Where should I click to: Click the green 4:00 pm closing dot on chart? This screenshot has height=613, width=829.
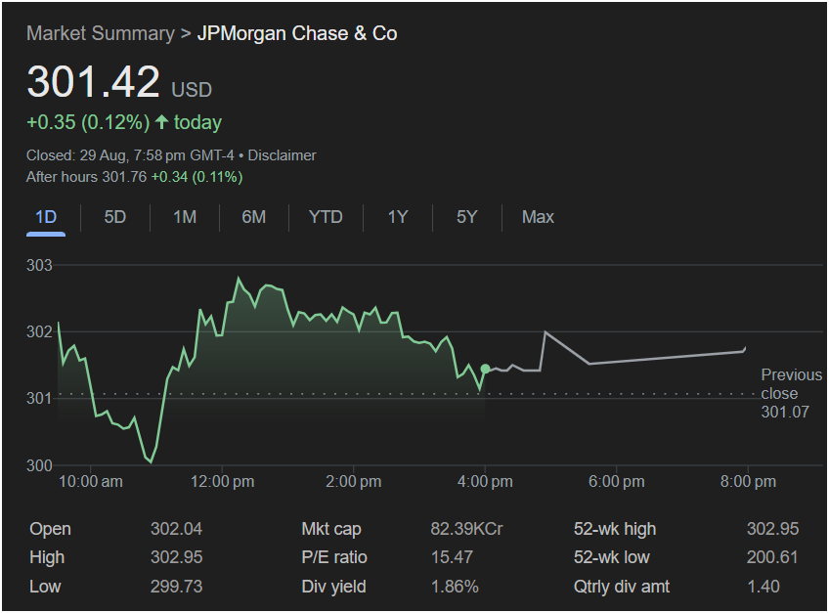coord(485,369)
